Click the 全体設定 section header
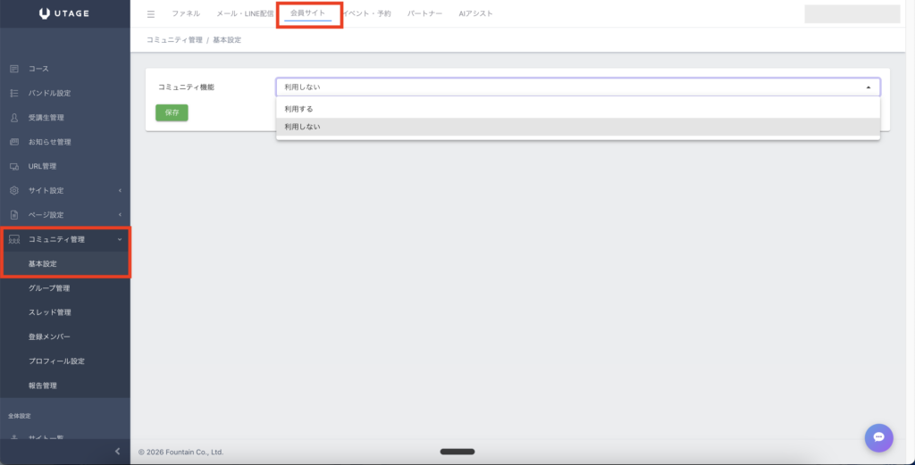Viewport: 915px width, 465px height. [x=20, y=416]
